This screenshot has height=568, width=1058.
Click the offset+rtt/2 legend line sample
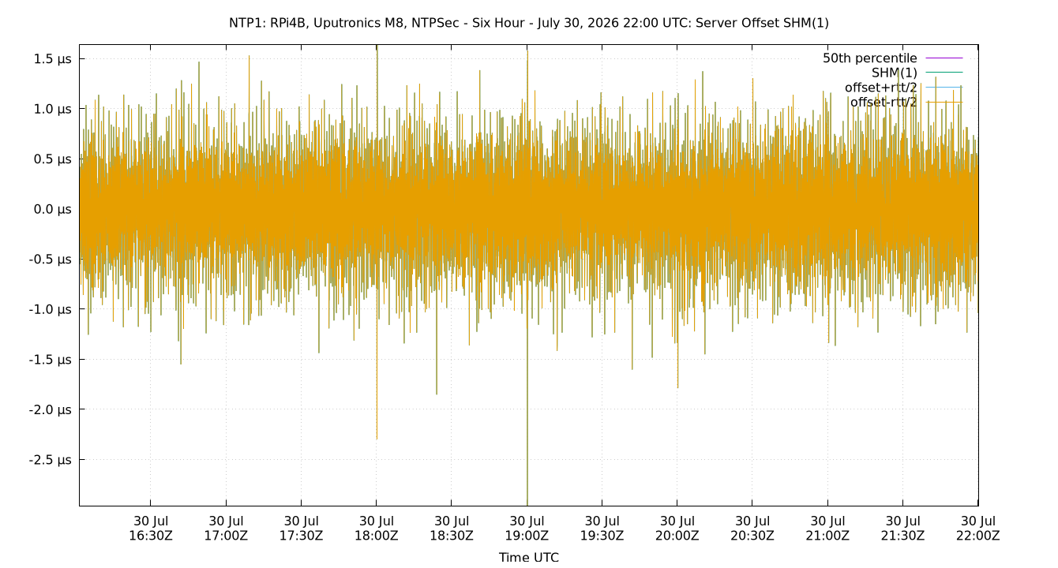(x=944, y=88)
